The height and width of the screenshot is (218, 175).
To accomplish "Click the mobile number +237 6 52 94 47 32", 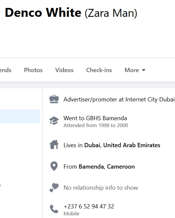I will tap(89, 206).
